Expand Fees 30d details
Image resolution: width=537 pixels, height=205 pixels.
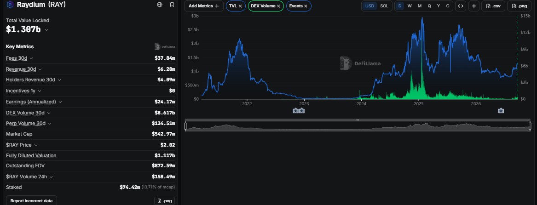click(31, 58)
